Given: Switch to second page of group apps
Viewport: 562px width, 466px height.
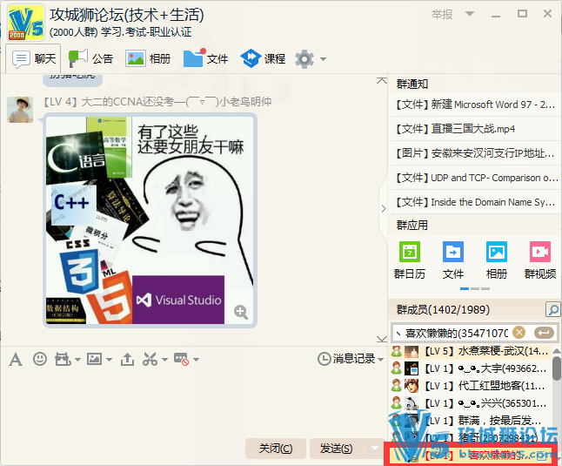Looking at the screenshot, I should (x=475, y=289).
